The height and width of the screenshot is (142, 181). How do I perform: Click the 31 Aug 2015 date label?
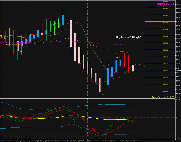coord(87,141)
